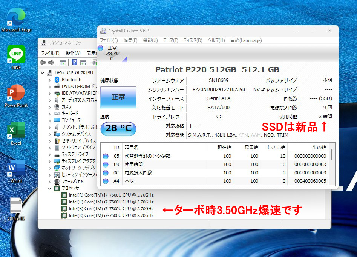
Task: Click the CrystalDiskInfo title bar app icon
Action: pos(103,31)
